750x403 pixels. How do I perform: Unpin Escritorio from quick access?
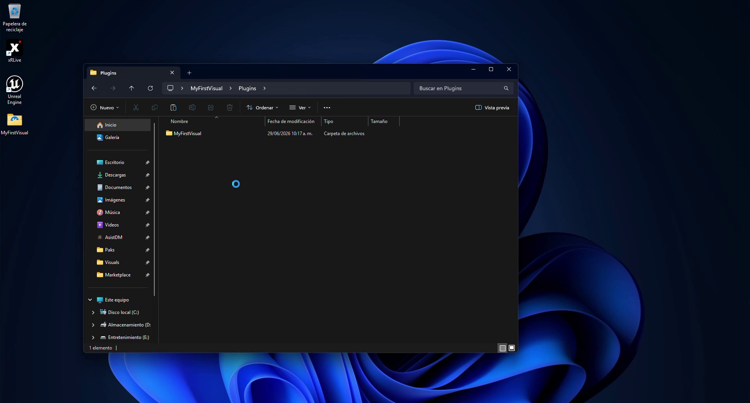148,162
